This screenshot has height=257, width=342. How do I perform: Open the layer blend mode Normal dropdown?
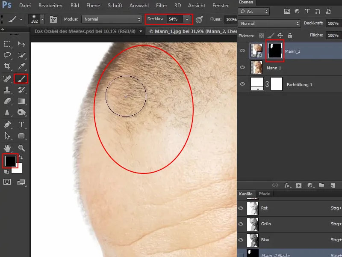pyautogui.click(x=269, y=24)
